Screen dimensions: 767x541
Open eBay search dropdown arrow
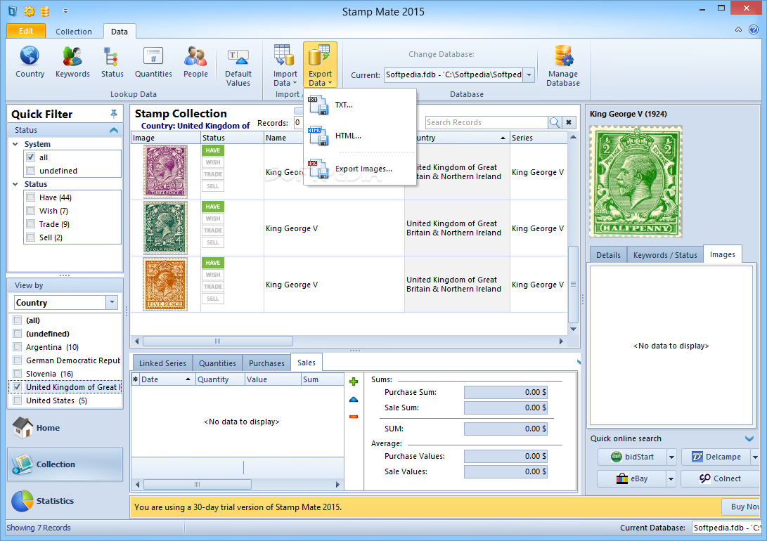click(x=671, y=479)
